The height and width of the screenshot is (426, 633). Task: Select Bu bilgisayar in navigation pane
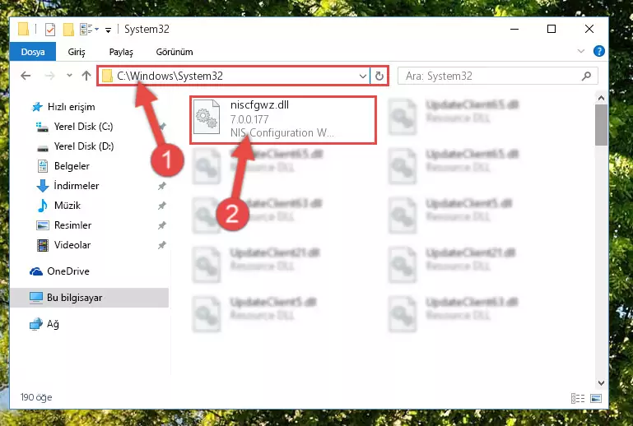click(89, 298)
